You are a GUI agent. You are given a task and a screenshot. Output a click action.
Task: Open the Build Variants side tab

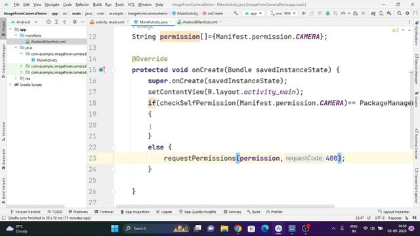pos(3,191)
